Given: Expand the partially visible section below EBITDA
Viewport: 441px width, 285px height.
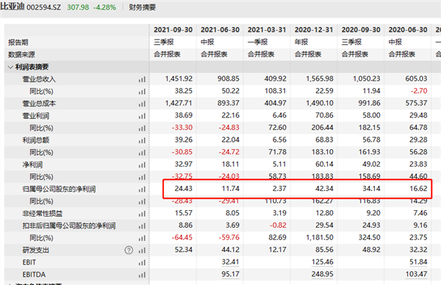Looking at the screenshot, I should (10, 284).
